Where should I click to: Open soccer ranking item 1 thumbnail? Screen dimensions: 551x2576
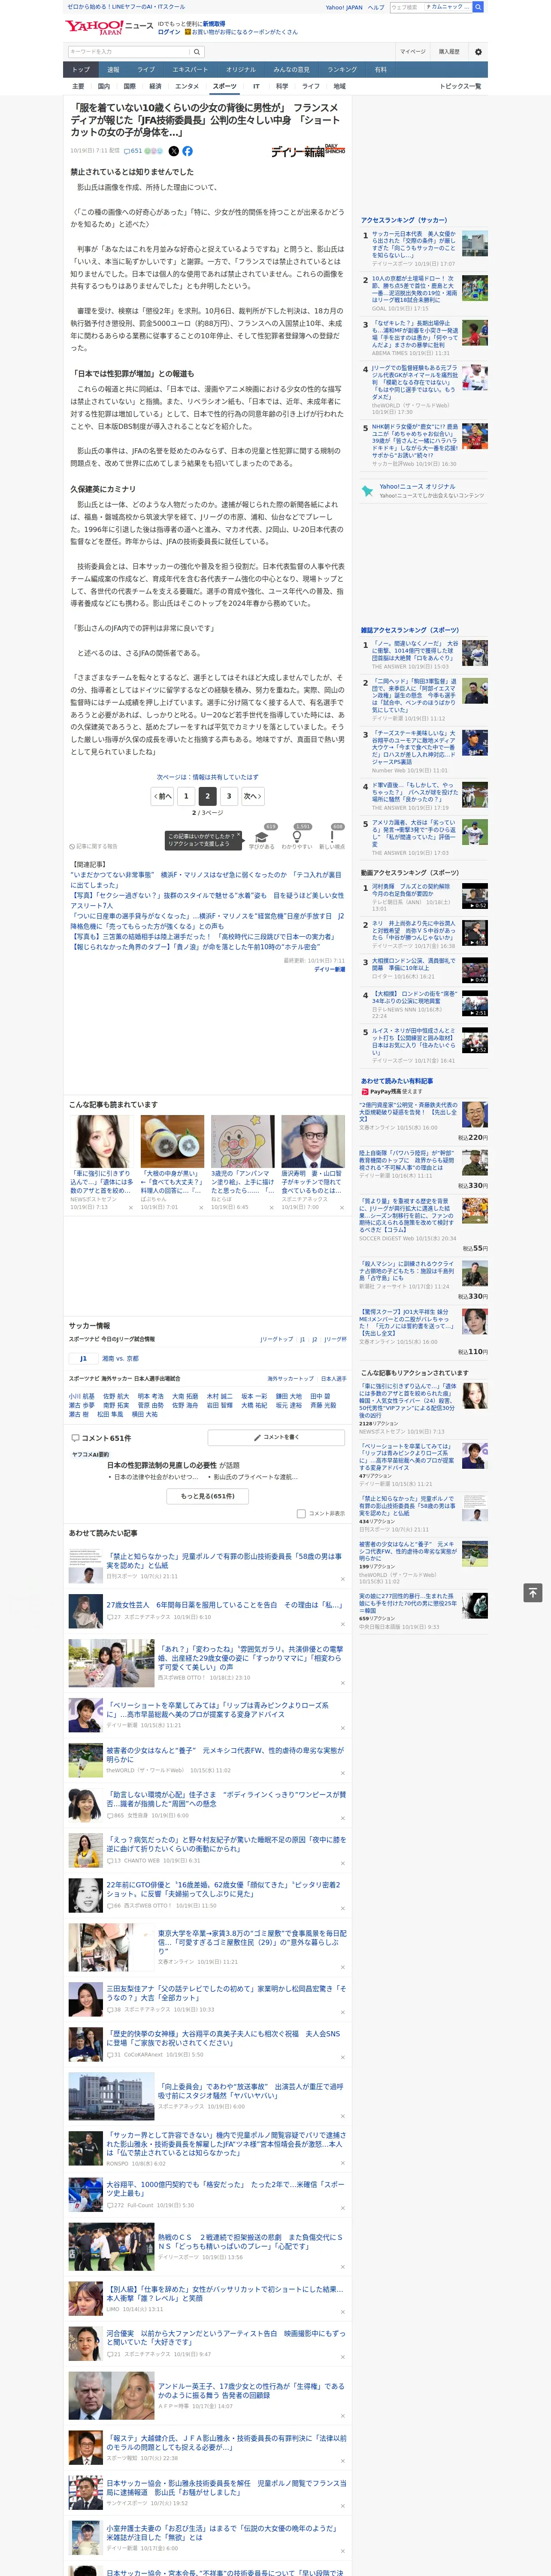[x=474, y=244]
